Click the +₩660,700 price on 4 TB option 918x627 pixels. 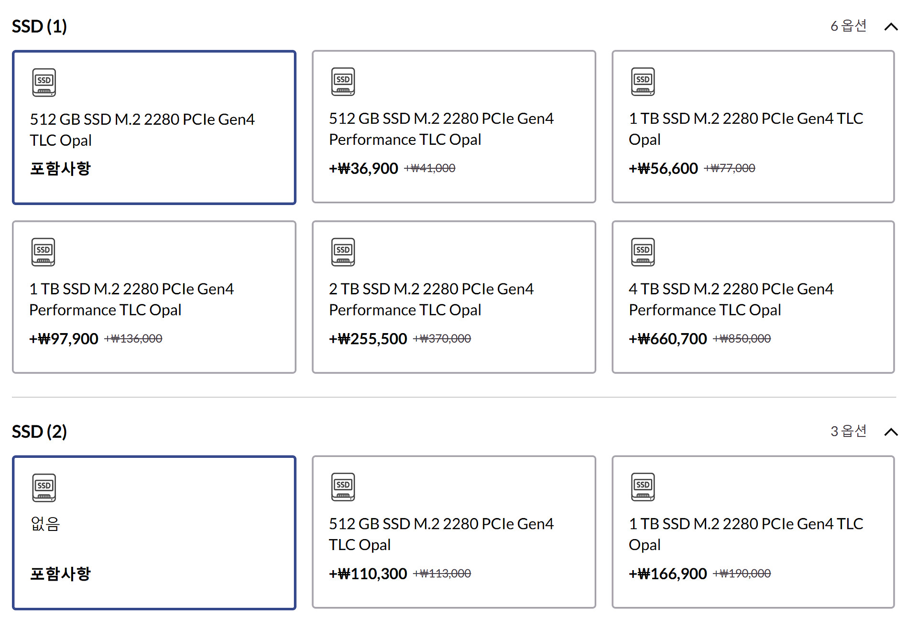coord(667,339)
